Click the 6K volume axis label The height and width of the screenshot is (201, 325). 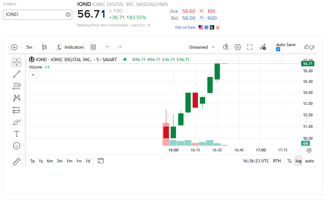point(306,143)
